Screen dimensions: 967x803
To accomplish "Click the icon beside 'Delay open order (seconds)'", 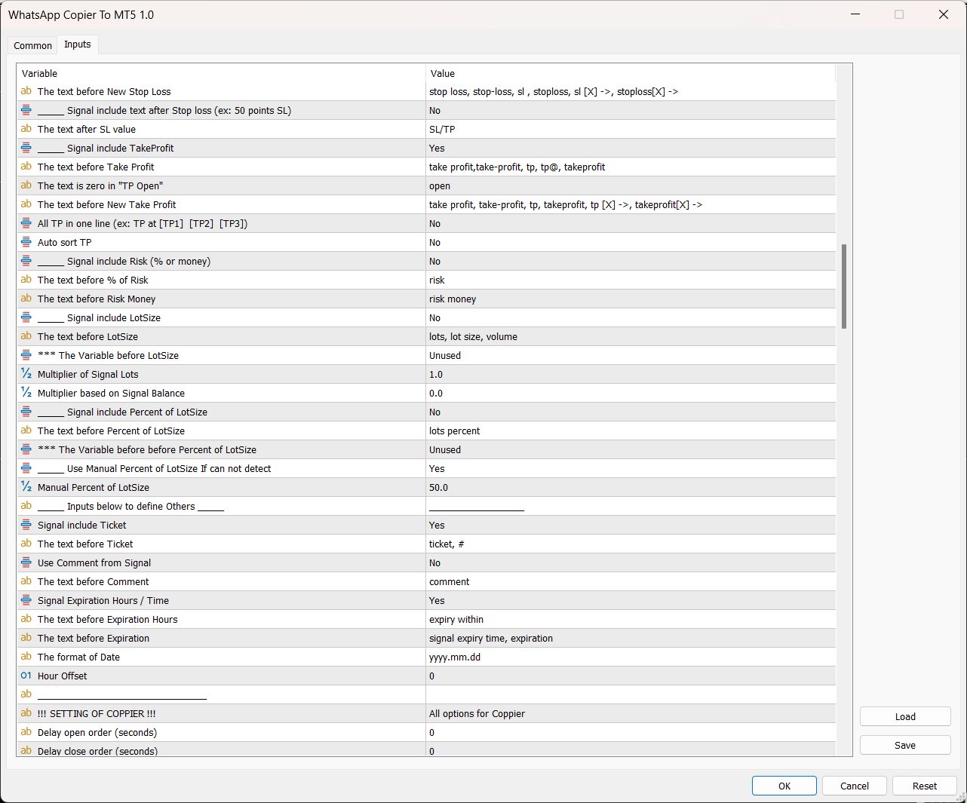I will pos(26,732).
